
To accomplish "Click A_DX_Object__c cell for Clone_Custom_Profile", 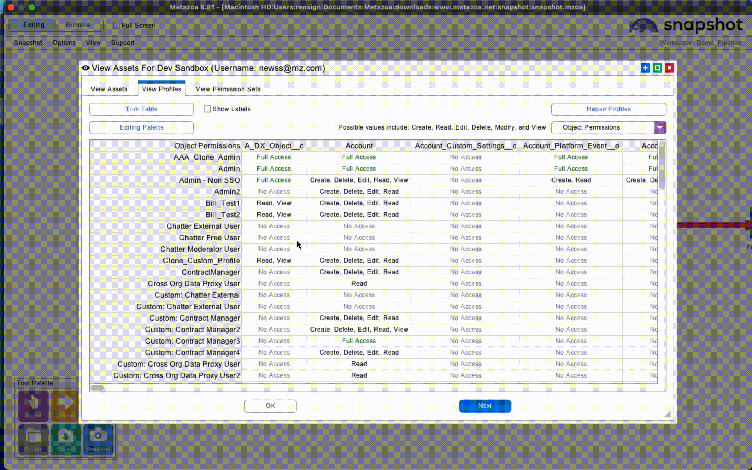I will (x=274, y=261).
